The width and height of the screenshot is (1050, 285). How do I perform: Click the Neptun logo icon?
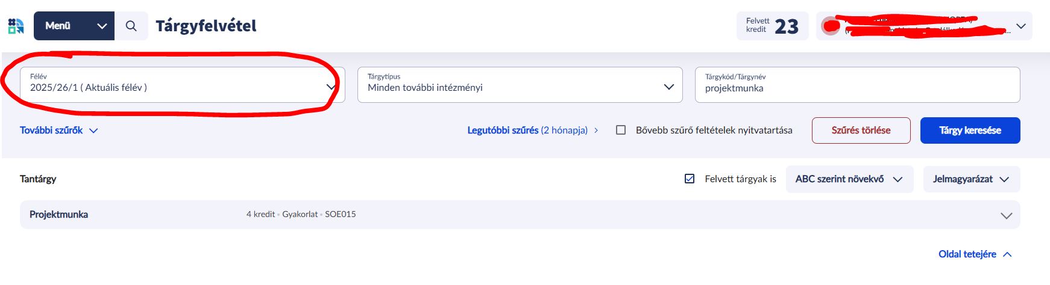(16, 26)
